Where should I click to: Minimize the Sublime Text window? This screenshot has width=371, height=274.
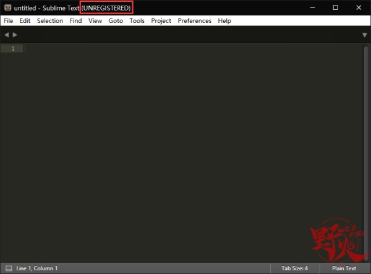tap(312, 8)
